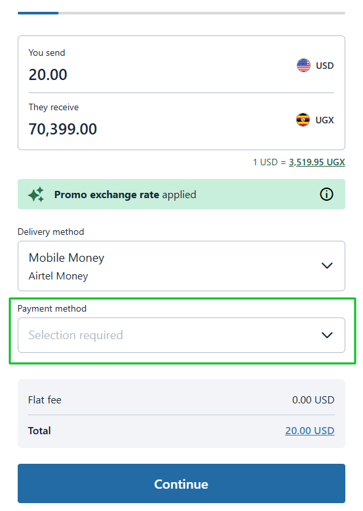Open the 20.00 USD total link
Image resolution: width=363 pixels, height=511 pixels.
click(310, 431)
